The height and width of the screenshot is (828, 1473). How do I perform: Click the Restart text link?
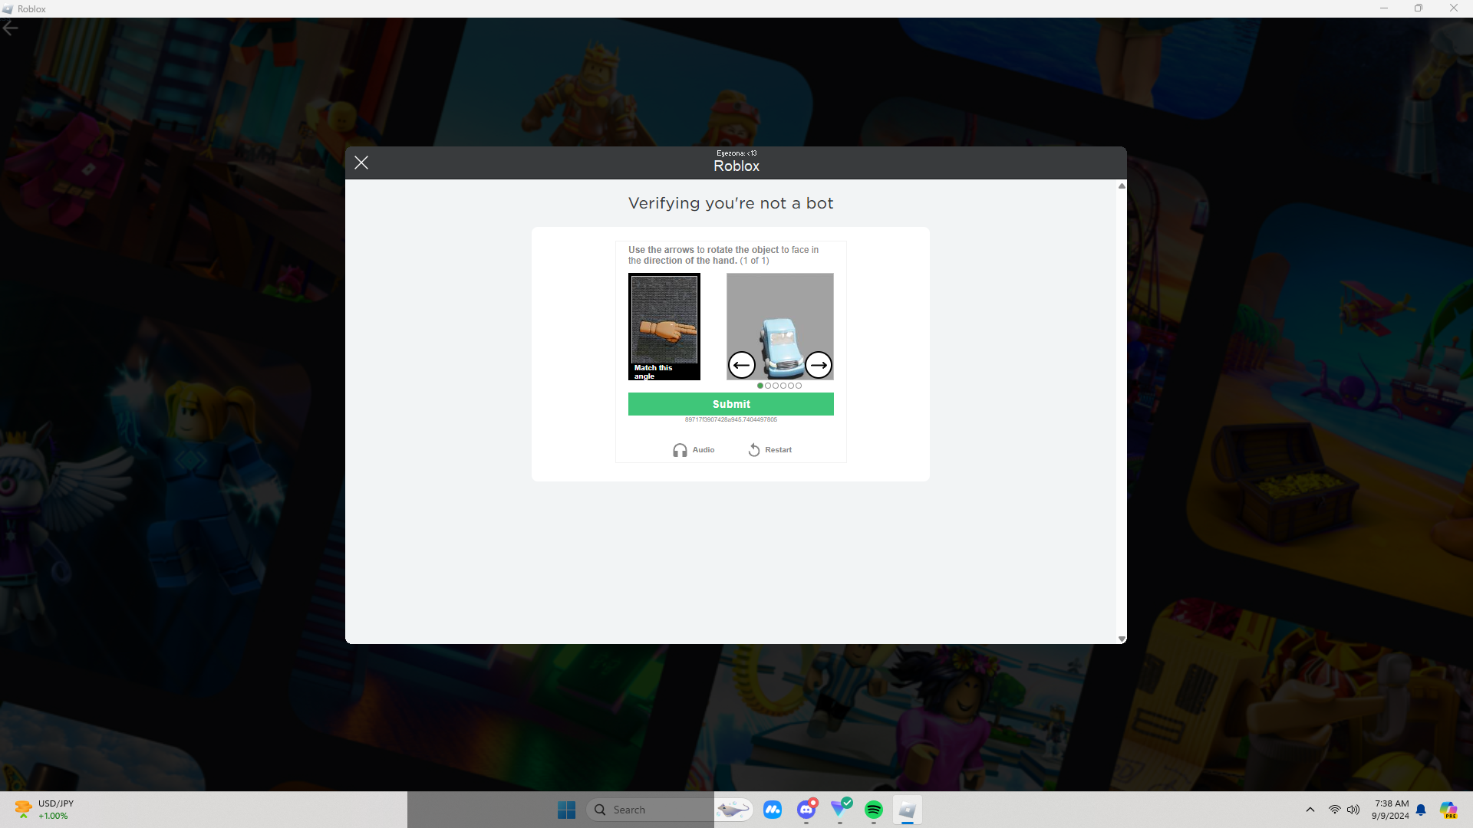778,450
